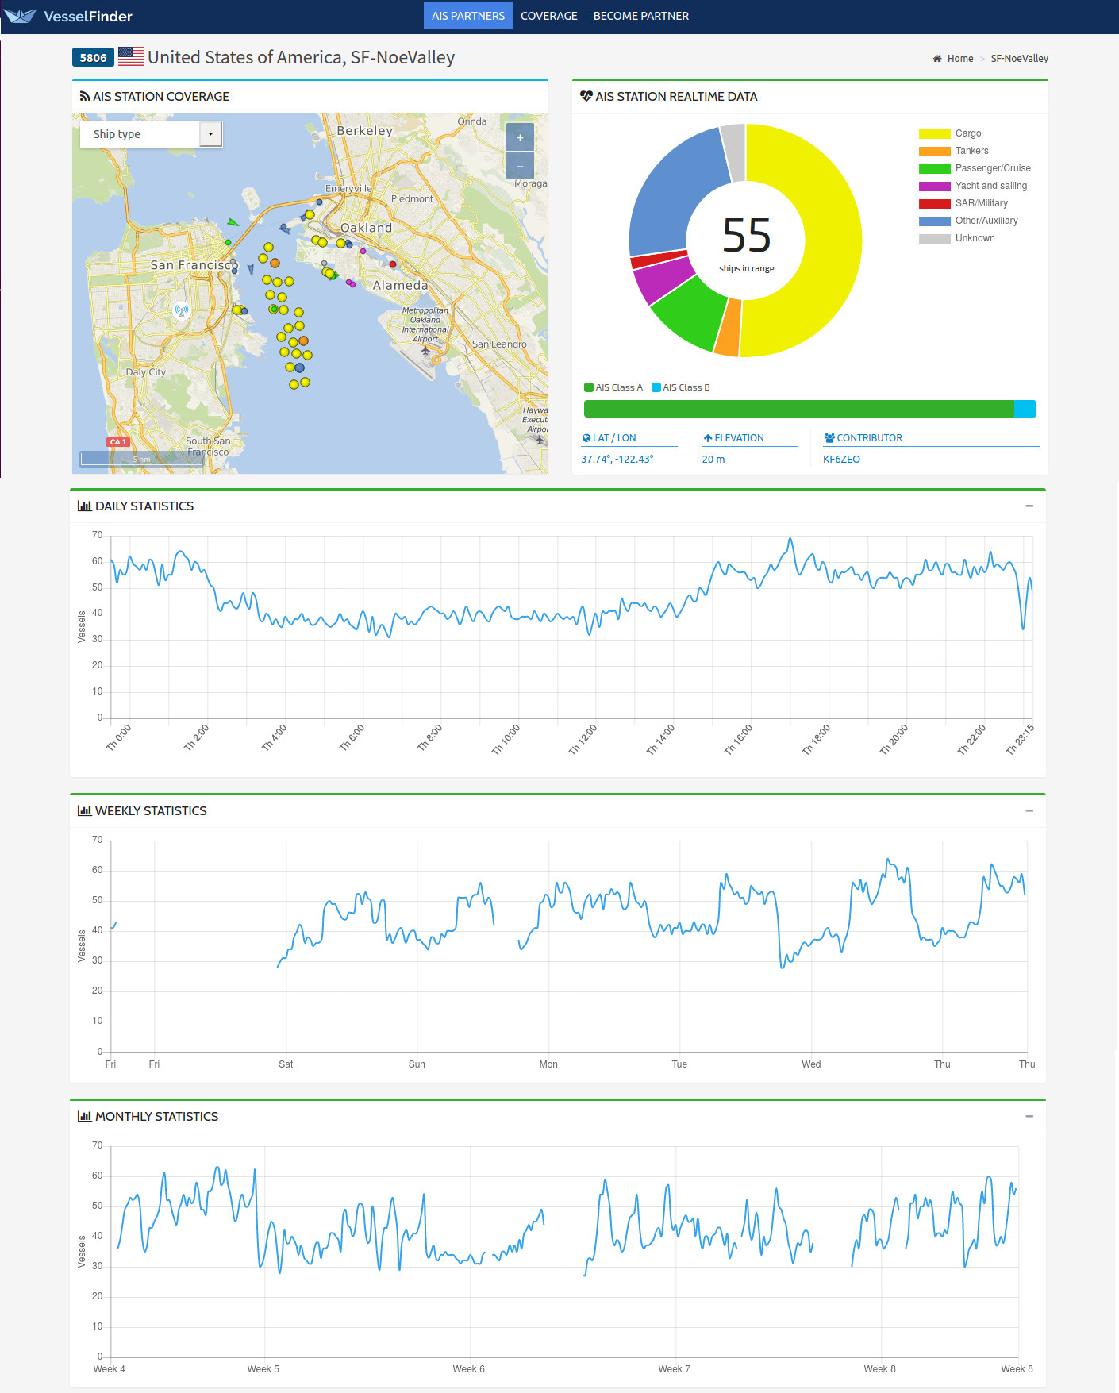Click the green Passenger/Cruise donut segment
The height and width of the screenshot is (1393, 1119).
pos(689,317)
